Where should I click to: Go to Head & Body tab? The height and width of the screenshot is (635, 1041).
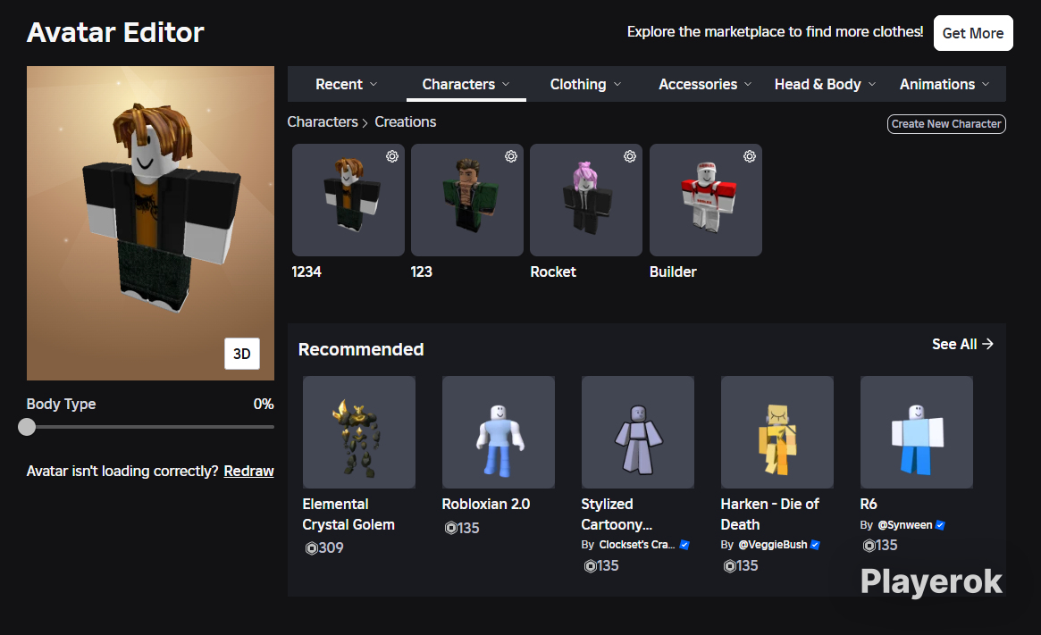(x=826, y=84)
